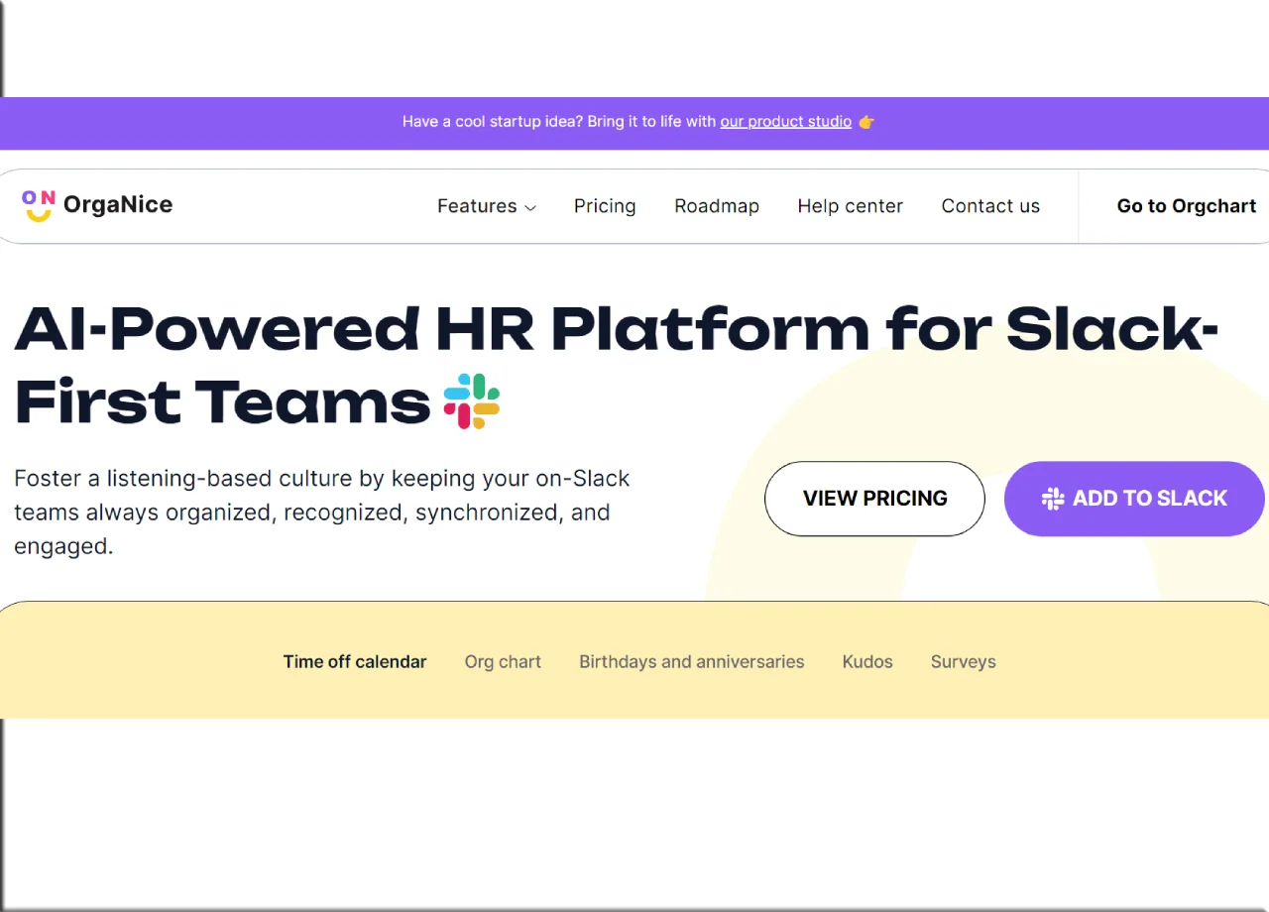
Task: Click the OrgaNice smiley logo icon
Action: (x=39, y=205)
